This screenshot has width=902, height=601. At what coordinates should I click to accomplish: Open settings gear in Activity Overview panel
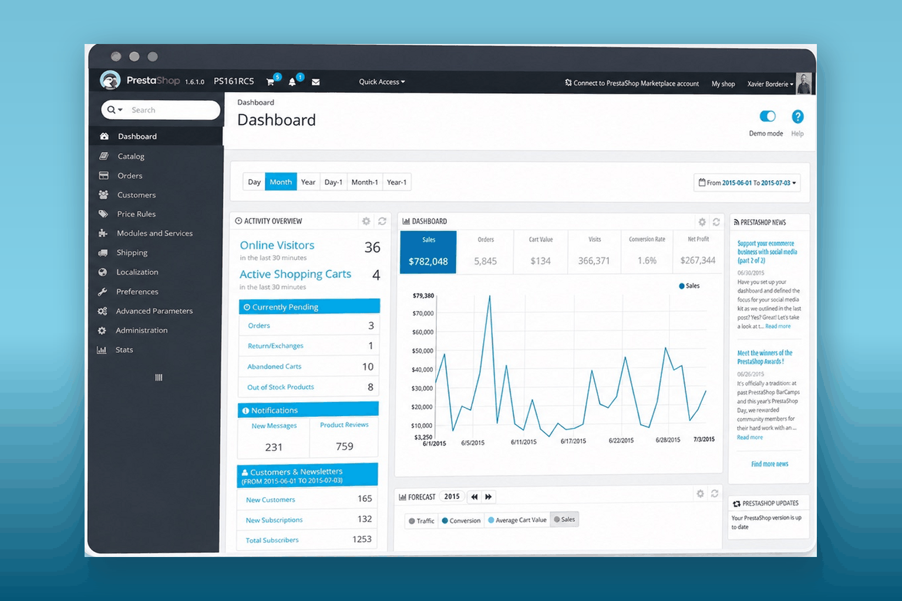[x=366, y=221]
